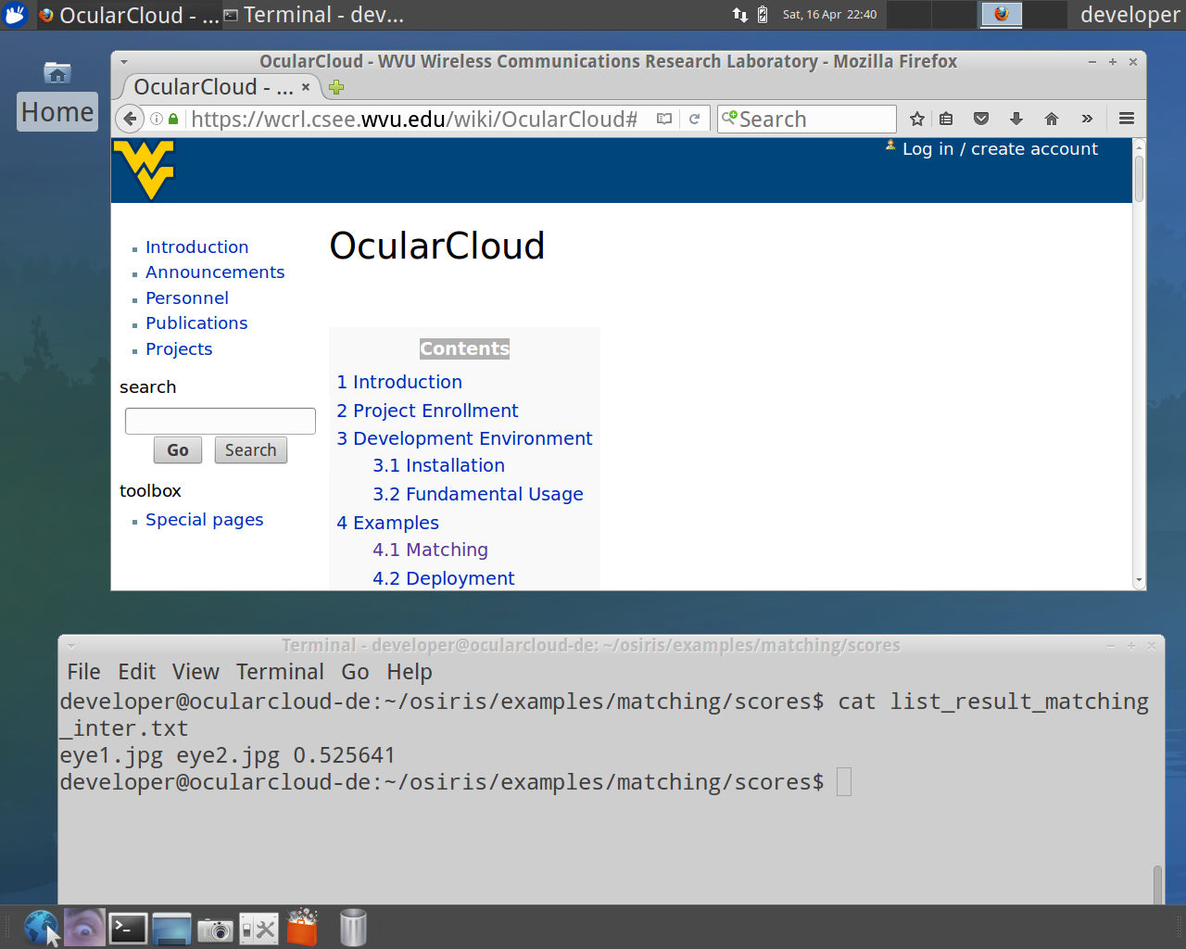Expand the toolbar overflow chevron
Viewport: 1186px width, 949px height.
click(x=1087, y=119)
